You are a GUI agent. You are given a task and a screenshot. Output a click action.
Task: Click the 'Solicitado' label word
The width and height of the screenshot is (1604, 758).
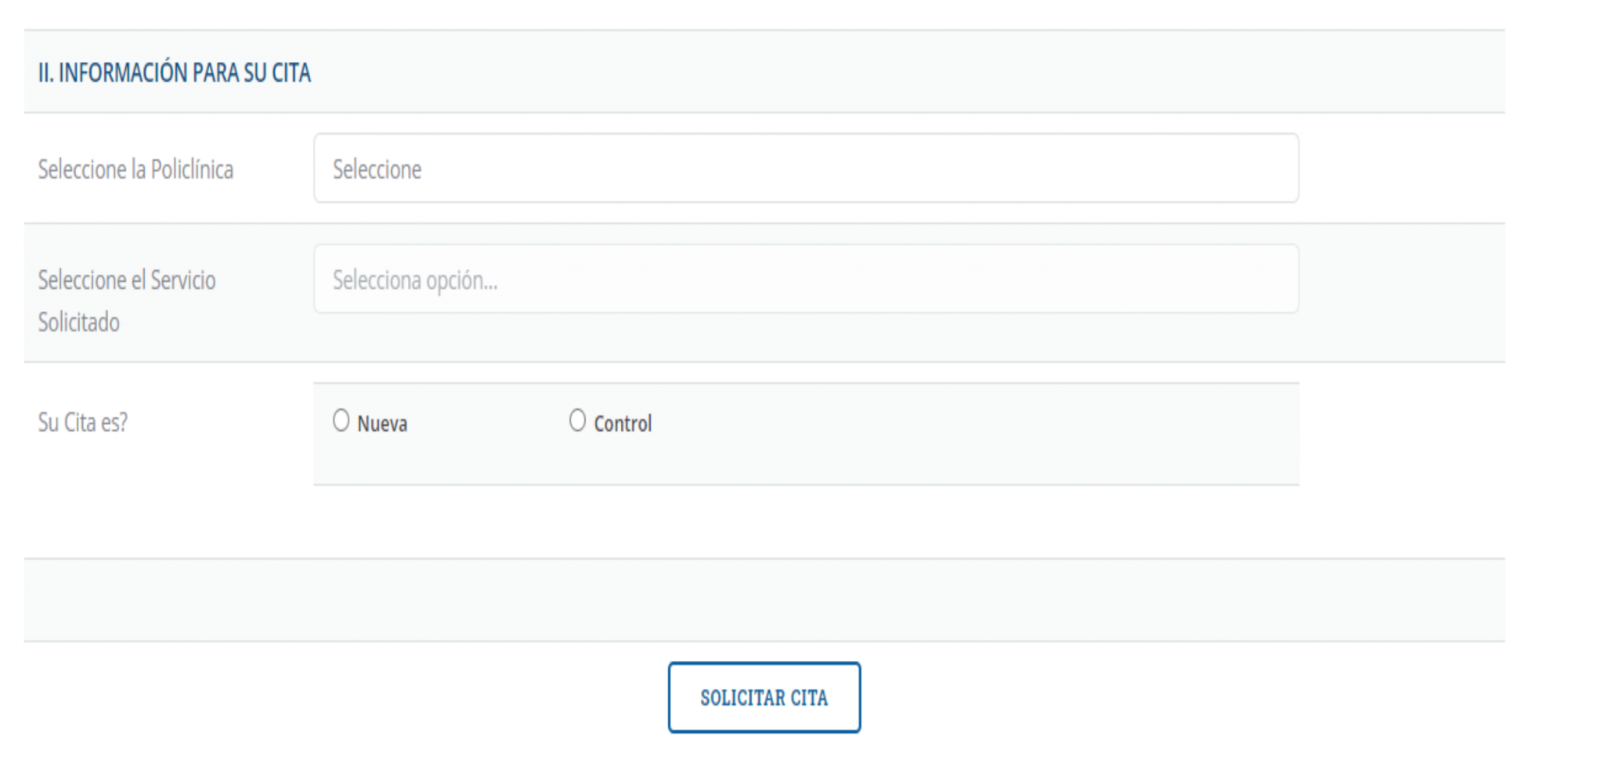pos(79,323)
